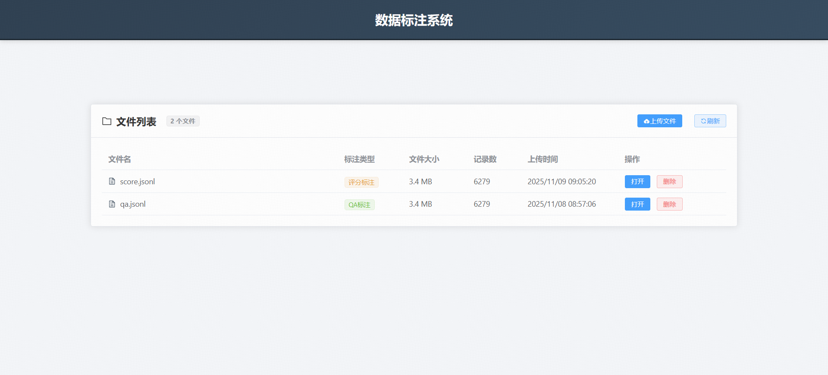828x375 pixels.
Task: Click the score.jsonl file name
Action: 137,182
